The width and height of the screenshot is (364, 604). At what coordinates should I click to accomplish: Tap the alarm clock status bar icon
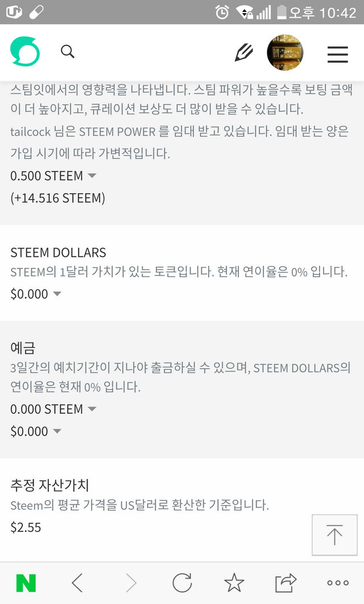coord(222,13)
